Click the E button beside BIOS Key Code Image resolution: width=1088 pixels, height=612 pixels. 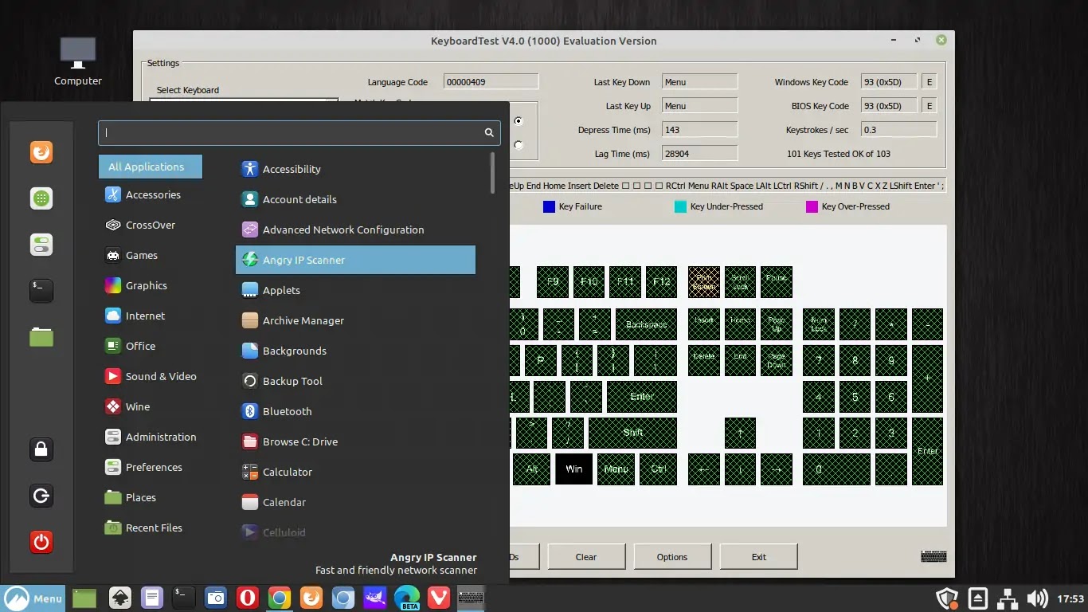(929, 105)
